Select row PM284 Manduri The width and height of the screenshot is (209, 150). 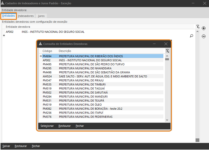[103, 97]
